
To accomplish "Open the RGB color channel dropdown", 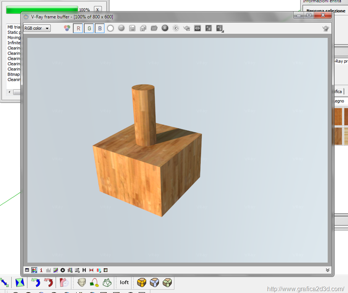I will coord(37,28).
